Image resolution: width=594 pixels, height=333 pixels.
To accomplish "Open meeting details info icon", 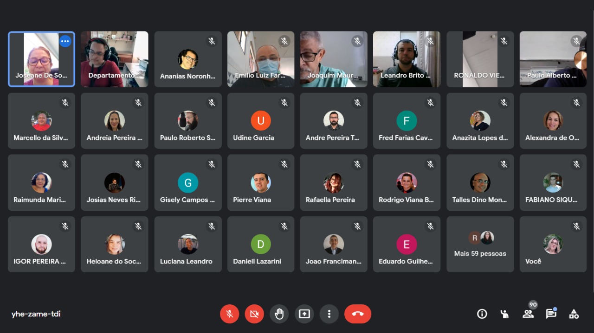I will tap(482, 314).
